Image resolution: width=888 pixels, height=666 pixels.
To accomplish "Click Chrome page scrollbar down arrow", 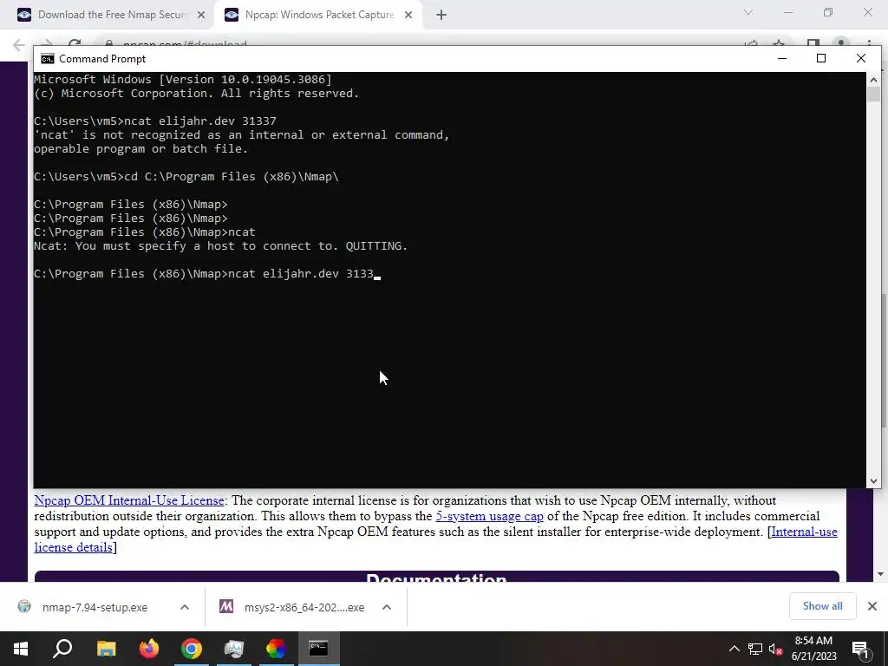I will [880, 574].
